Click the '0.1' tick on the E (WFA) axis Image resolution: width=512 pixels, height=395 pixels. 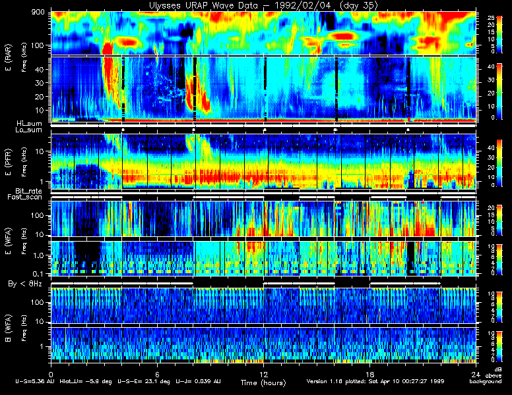pos(38,275)
